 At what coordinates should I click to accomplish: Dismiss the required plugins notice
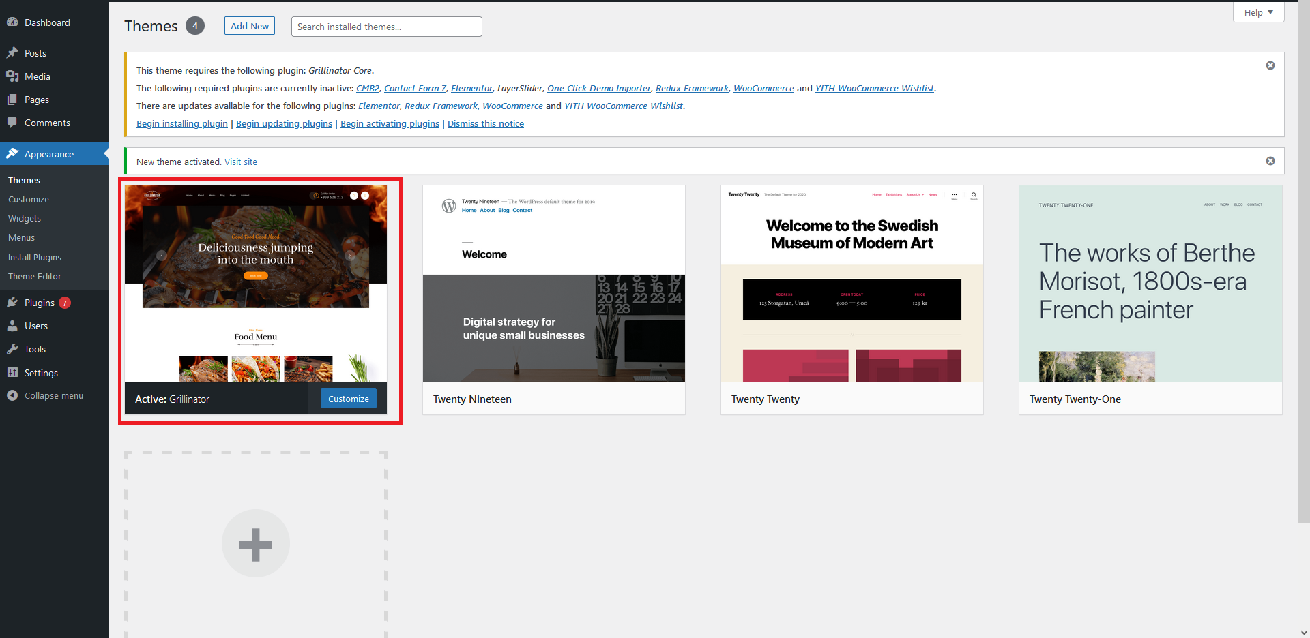pos(1270,65)
